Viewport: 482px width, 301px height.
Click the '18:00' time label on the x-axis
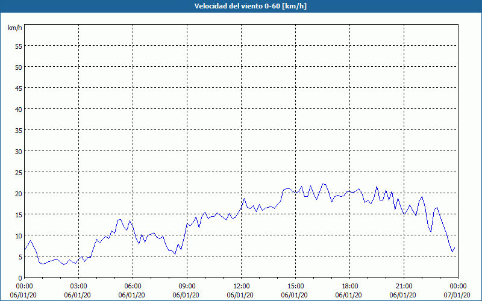point(350,287)
